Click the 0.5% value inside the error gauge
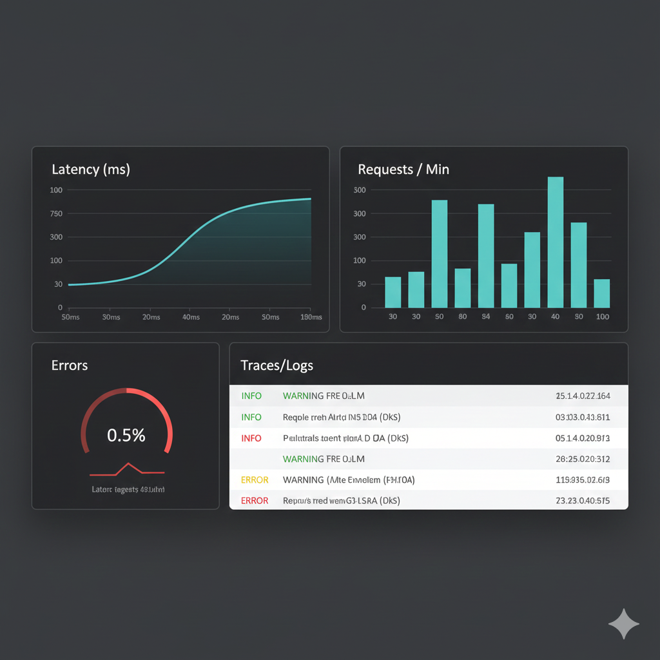Viewport: 660px width, 660px height. point(126,435)
